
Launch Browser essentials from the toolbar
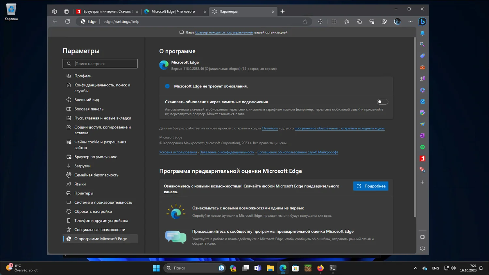(x=372, y=22)
